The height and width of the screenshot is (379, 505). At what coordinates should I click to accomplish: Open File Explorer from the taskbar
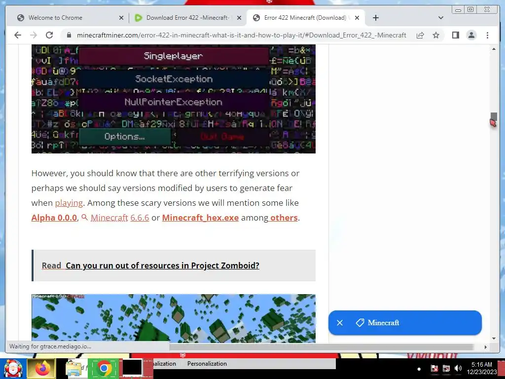(x=74, y=369)
